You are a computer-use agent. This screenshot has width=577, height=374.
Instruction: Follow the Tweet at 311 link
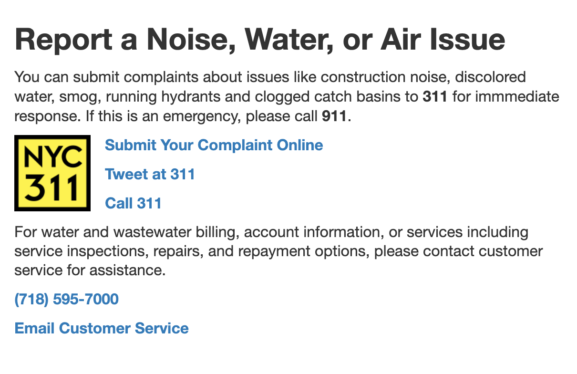point(150,174)
